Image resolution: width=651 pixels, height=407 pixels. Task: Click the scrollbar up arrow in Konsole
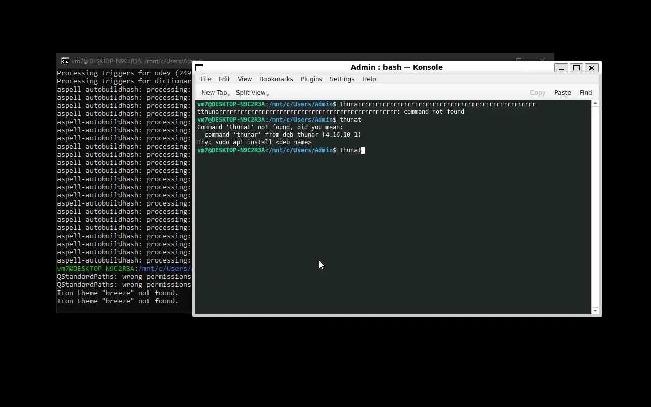[x=595, y=103]
